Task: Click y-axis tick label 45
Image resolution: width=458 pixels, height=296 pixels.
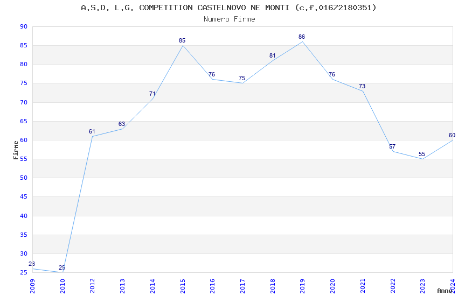Action: (x=24, y=197)
